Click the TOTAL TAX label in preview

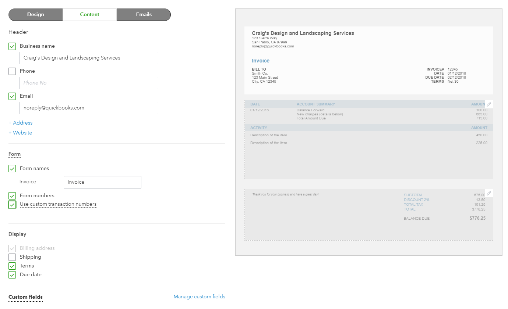pos(413,205)
